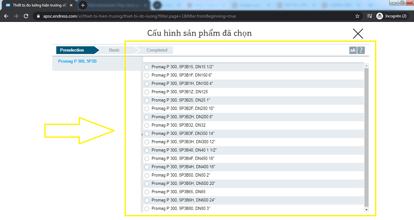The height and width of the screenshot is (220, 414).
Task: Open the 'Thiết bị đo lường hiện trường' browser tab
Action: pyautogui.click(x=40, y=5)
